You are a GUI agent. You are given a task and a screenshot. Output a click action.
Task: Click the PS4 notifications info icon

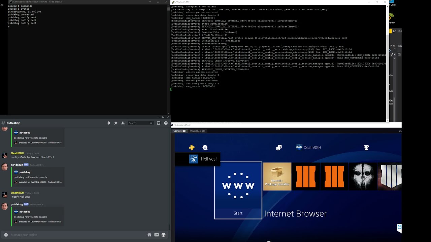(205, 147)
